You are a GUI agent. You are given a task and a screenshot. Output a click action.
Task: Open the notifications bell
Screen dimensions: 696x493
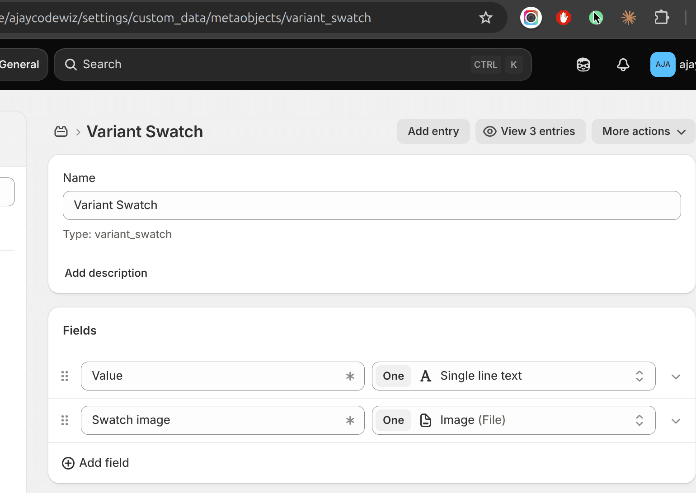pyautogui.click(x=623, y=65)
